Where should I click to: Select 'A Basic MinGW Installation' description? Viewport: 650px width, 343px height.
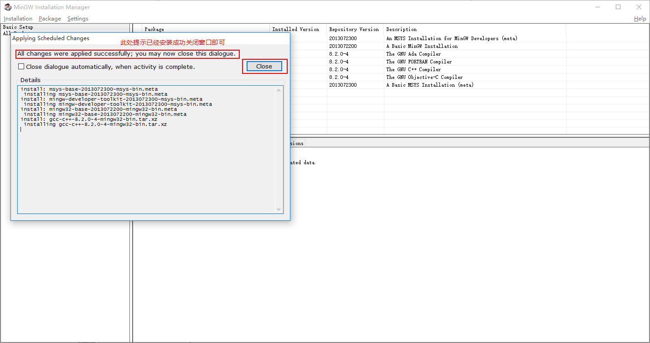coord(422,46)
